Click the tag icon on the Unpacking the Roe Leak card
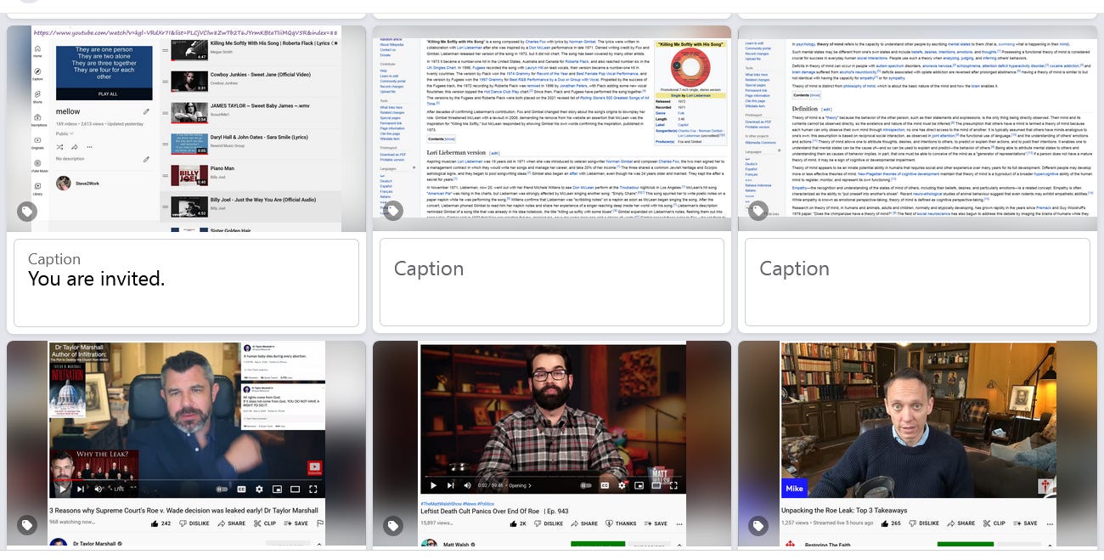 click(x=758, y=526)
